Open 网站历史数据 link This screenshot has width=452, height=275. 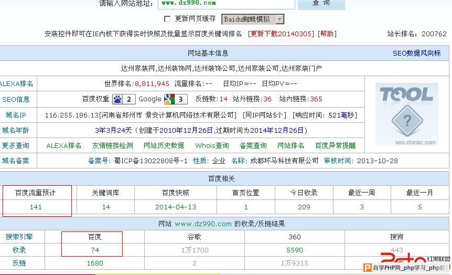(x=164, y=145)
